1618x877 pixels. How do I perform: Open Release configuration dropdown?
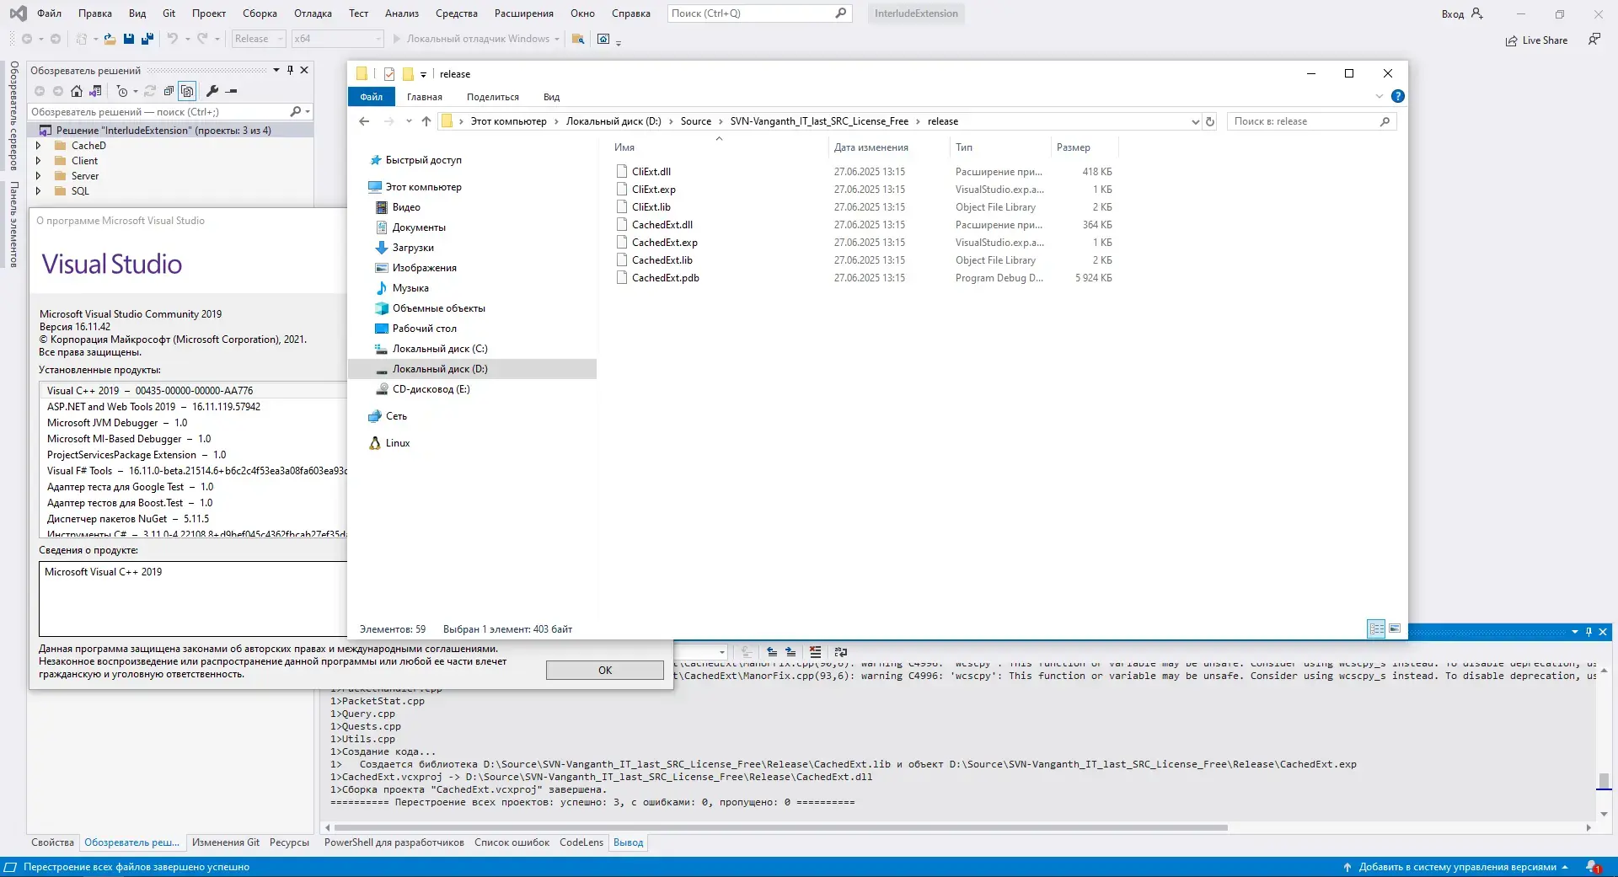pyautogui.click(x=259, y=39)
